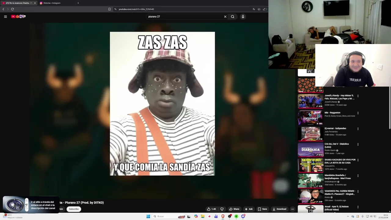The height and width of the screenshot is (220, 391).
Task: Open File Explorer from the taskbar
Action: [x=203, y=216]
